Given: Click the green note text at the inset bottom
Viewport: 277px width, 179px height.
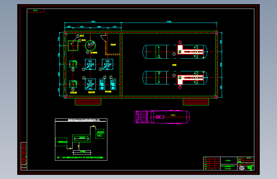Looking at the screenshot, I should (81, 158).
